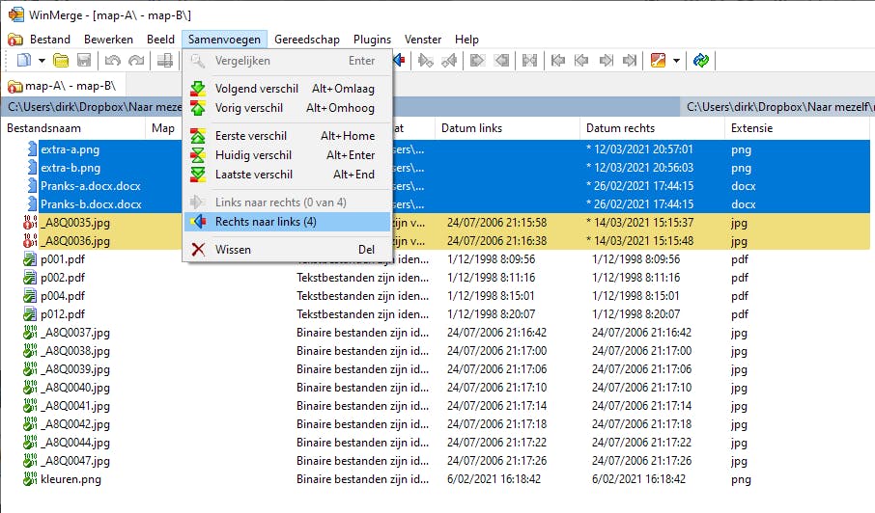Close the open Samenvoegen menu

click(x=224, y=40)
